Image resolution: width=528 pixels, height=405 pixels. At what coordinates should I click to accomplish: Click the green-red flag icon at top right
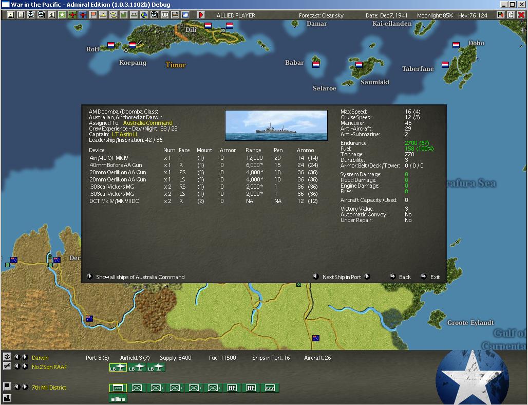click(500, 15)
